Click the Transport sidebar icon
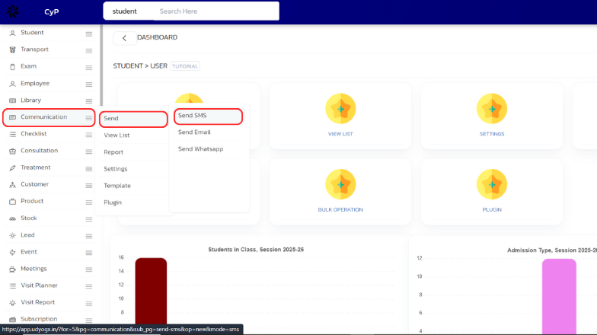The height and width of the screenshot is (335, 597). click(x=12, y=49)
